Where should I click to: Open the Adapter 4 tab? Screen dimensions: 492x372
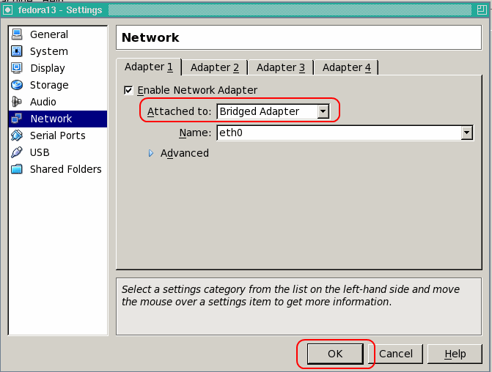coord(346,67)
